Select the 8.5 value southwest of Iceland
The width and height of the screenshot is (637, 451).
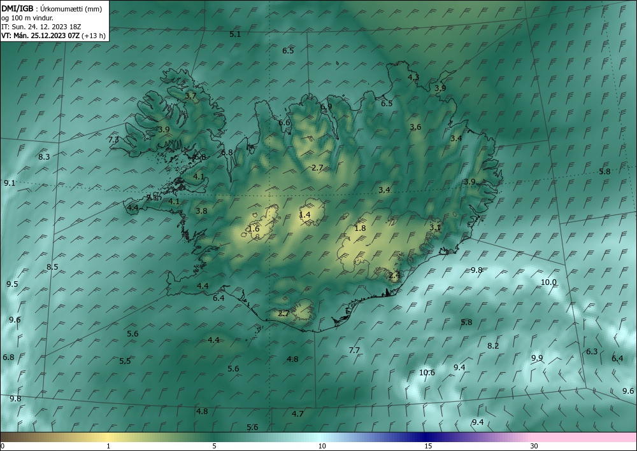click(52, 267)
